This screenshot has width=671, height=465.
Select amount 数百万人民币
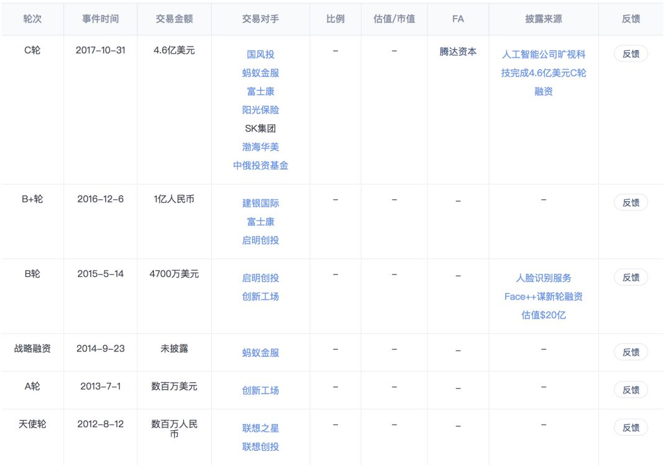[174, 428]
